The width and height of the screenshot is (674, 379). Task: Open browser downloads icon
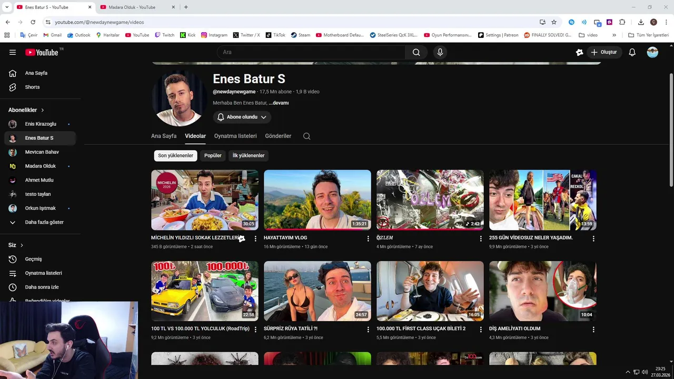(641, 22)
